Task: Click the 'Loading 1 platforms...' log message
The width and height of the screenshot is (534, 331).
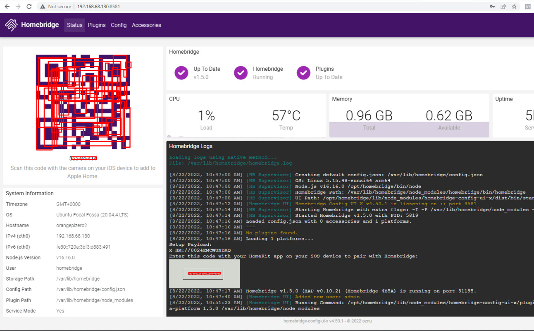Action: click(280, 239)
